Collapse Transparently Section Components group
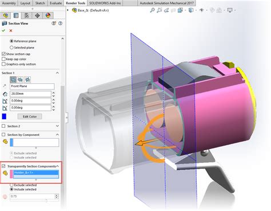Viewport: 271px width, 211px height. pos(58,166)
